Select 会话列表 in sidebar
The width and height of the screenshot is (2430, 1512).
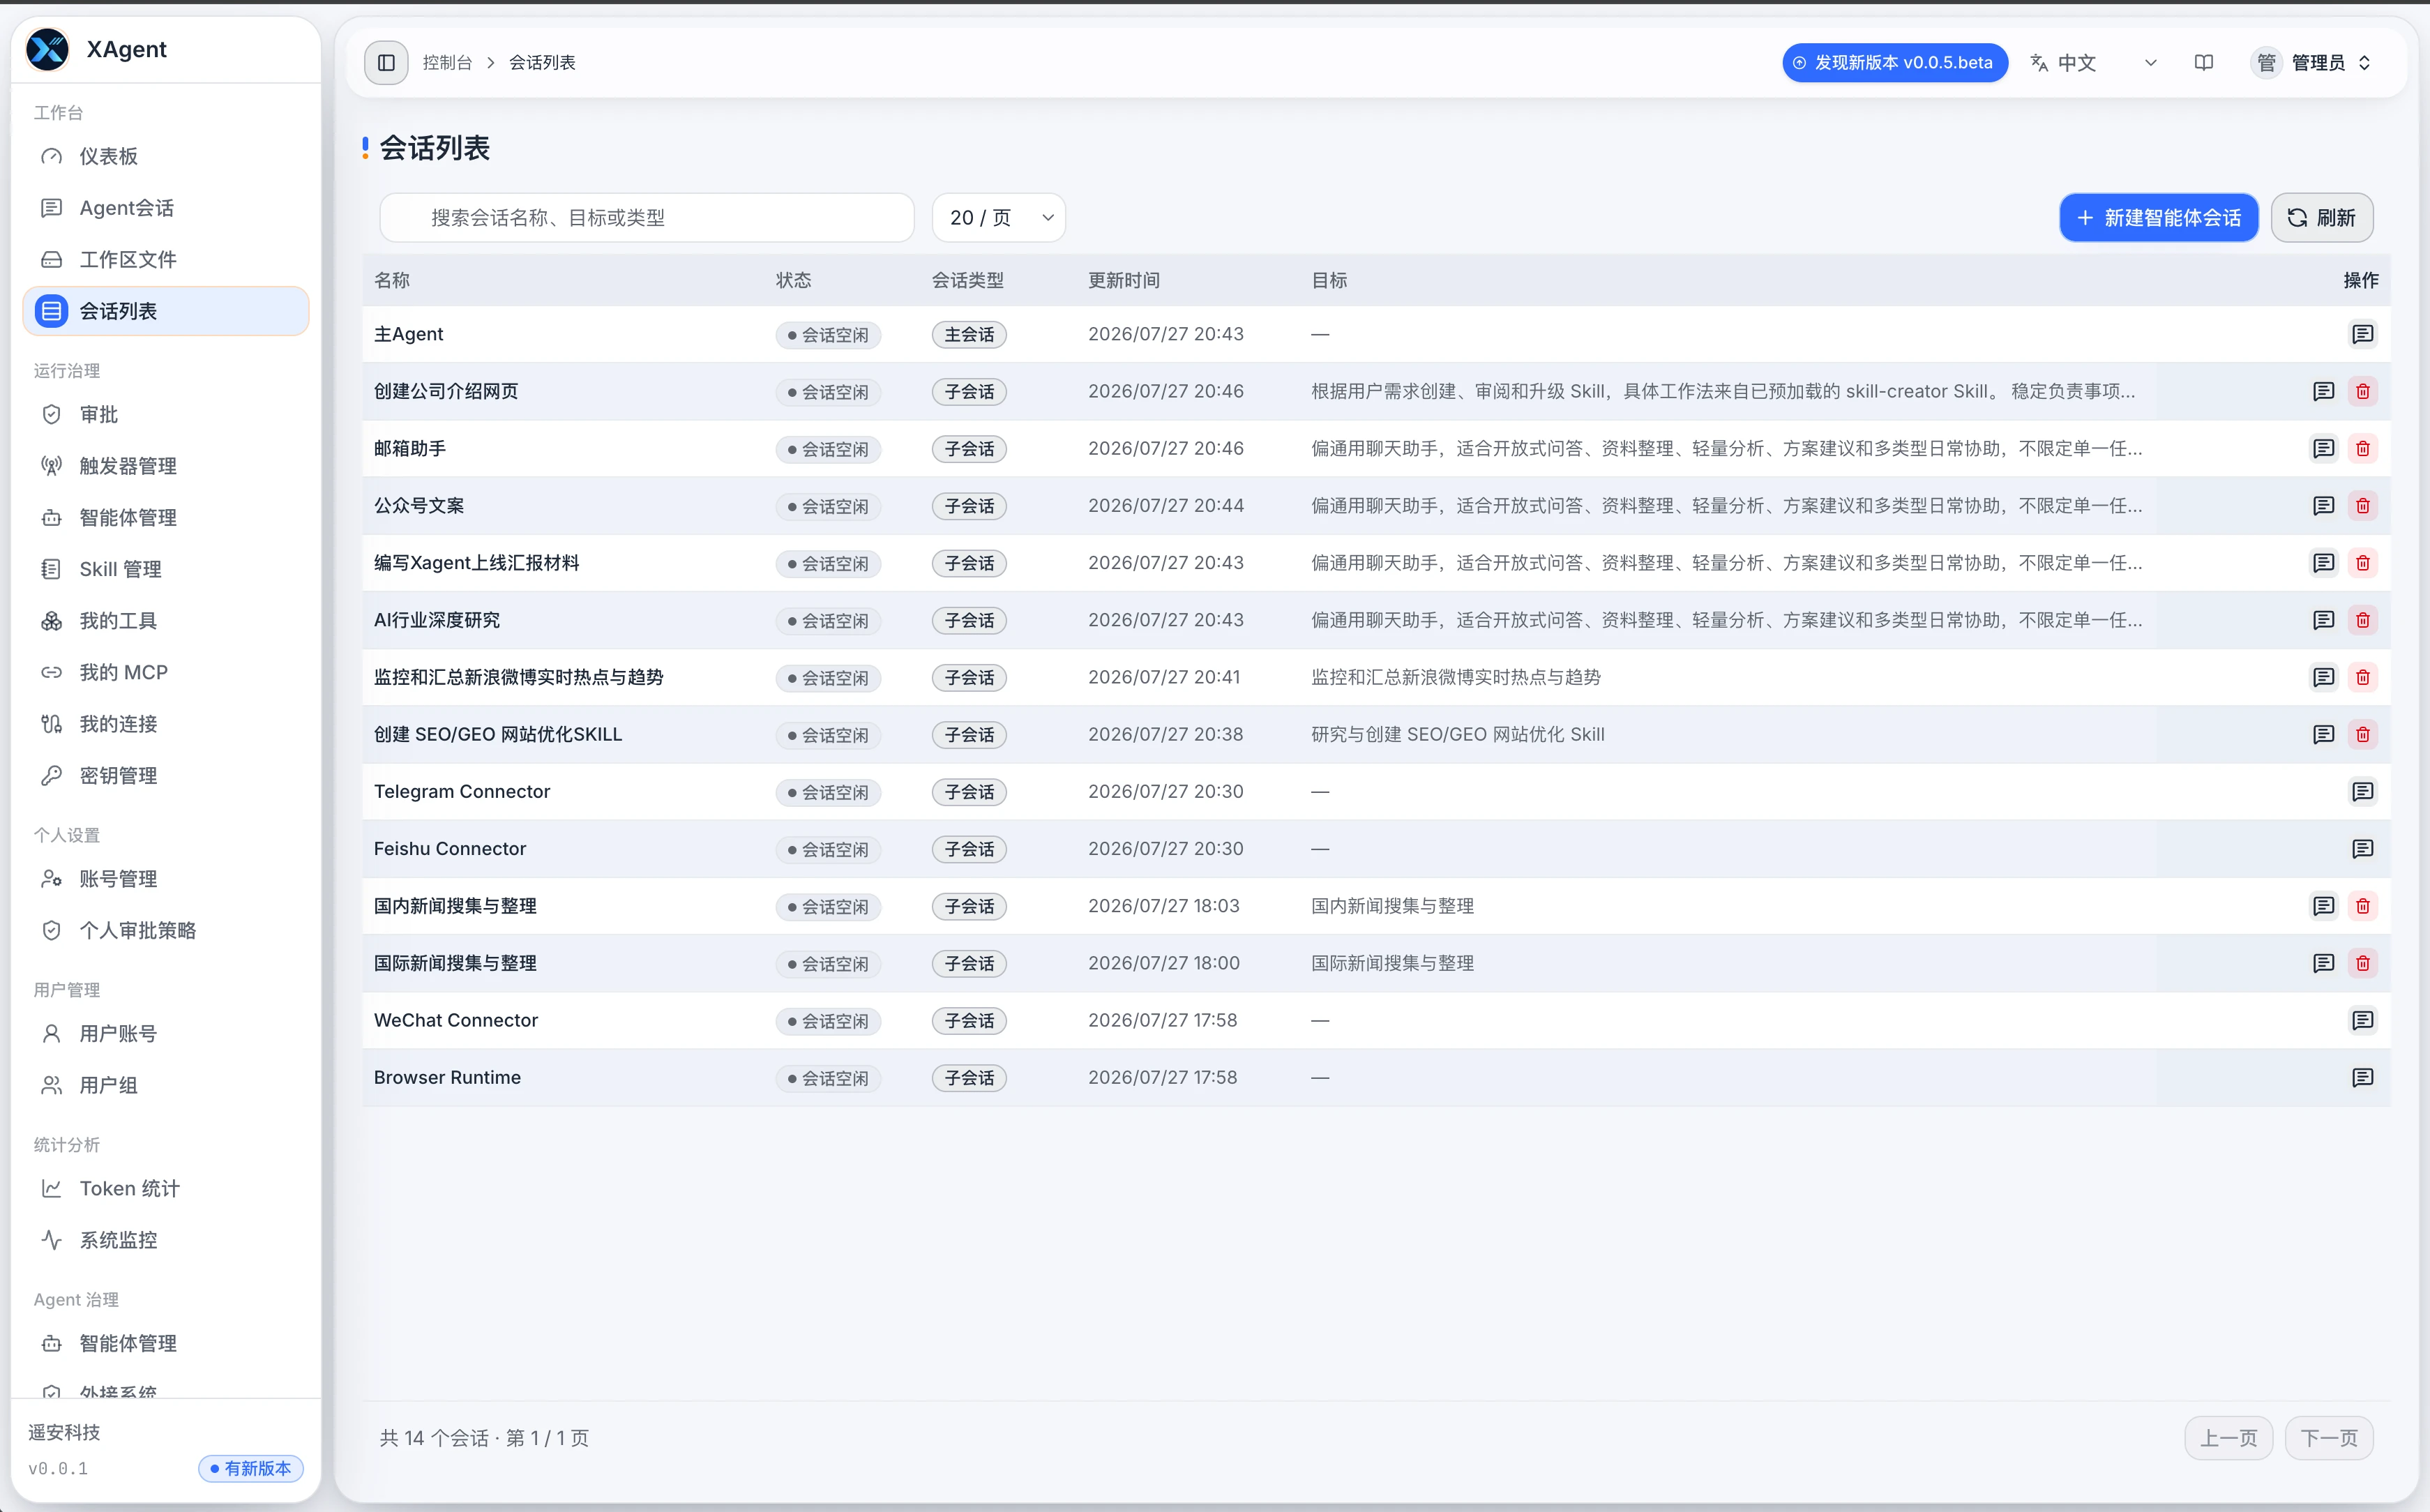click(165, 311)
